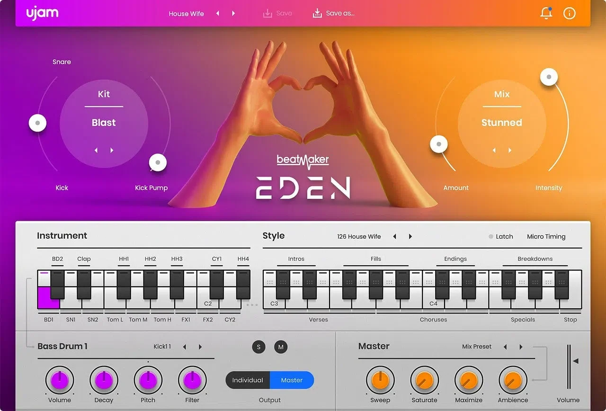This screenshot has width=606, height=411.
Task: Open the notifications bell icon
Action: pyautogui.click(x=546, y=13)
